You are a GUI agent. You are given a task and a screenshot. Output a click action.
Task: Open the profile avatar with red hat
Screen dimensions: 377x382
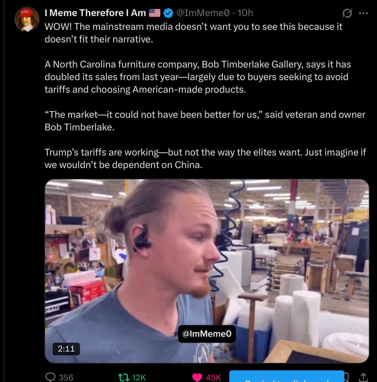coord(27,19)
